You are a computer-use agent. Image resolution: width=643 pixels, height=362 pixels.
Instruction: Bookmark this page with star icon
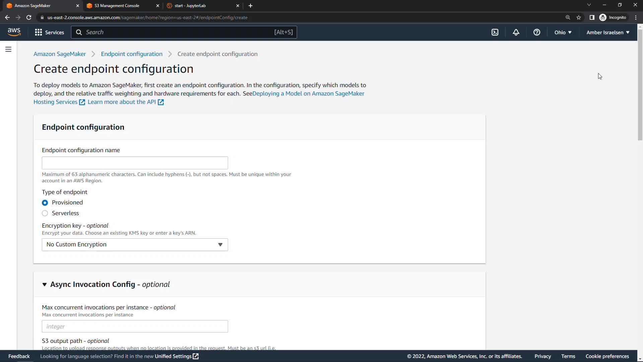coord(578,17)
